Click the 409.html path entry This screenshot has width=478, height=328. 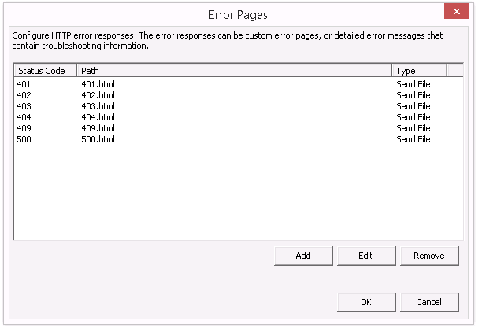click(98, 128)
